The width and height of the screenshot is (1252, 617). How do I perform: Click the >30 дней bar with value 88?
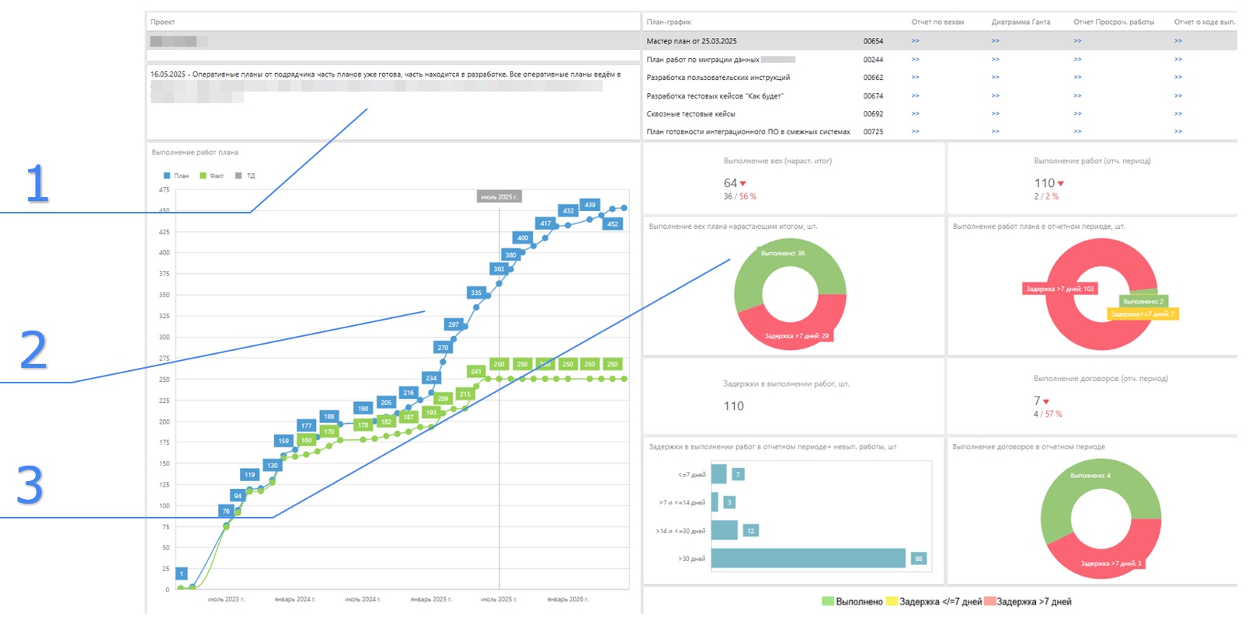coord(808,558)
